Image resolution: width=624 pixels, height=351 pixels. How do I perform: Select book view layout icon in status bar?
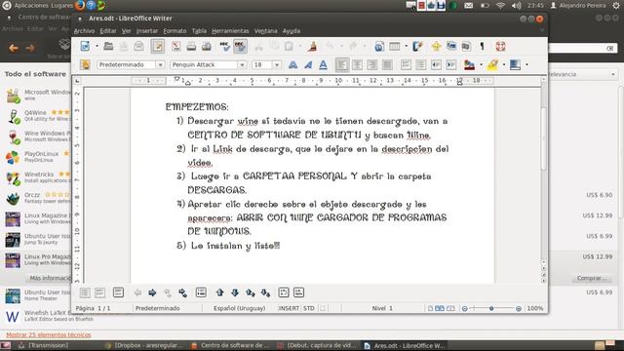[450, 308]
